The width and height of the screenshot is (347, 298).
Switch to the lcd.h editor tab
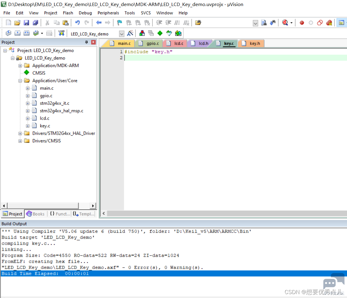(x=200, y=43)
